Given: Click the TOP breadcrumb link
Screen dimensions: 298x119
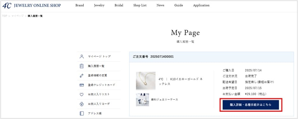Looking at the screenshot, I should 4,16.
